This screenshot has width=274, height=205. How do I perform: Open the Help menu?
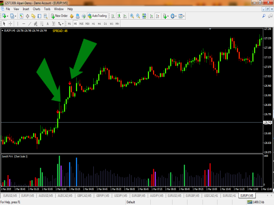pos(70,9)
